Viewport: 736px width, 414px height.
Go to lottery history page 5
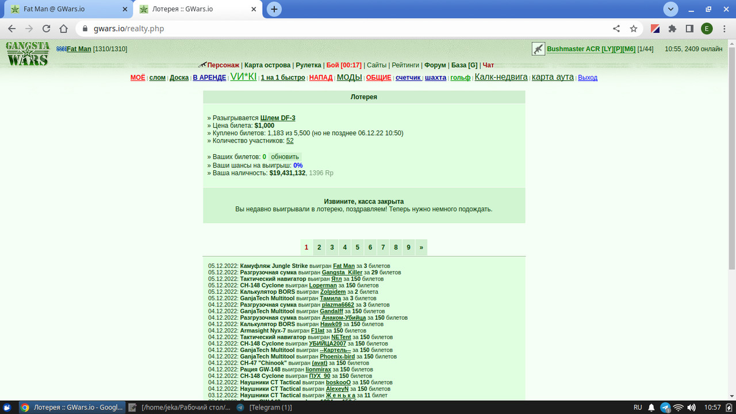click(x=357, y=247)
